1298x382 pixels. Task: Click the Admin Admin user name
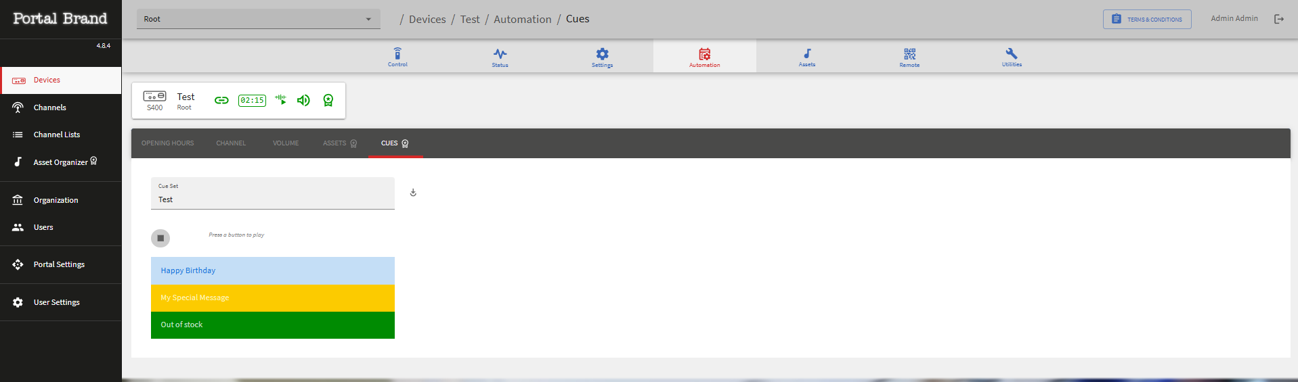tap(1234, 18)
